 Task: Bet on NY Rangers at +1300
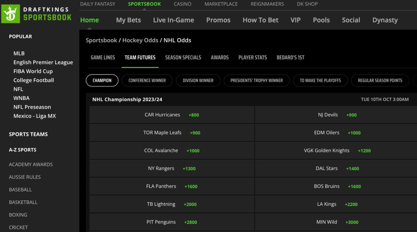point(172,169)
